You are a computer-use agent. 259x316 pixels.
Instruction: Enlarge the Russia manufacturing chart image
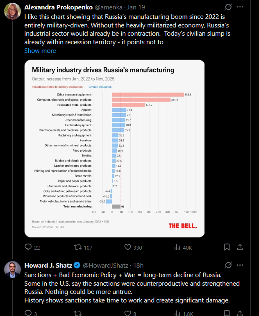tap(114, 148)
